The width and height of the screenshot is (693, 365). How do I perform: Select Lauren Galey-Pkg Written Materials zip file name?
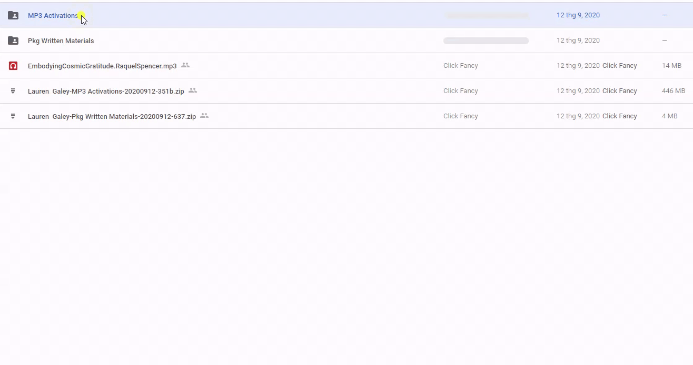pos(112,116)
